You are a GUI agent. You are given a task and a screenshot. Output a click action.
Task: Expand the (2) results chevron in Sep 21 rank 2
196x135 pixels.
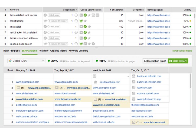click(64, 88)
